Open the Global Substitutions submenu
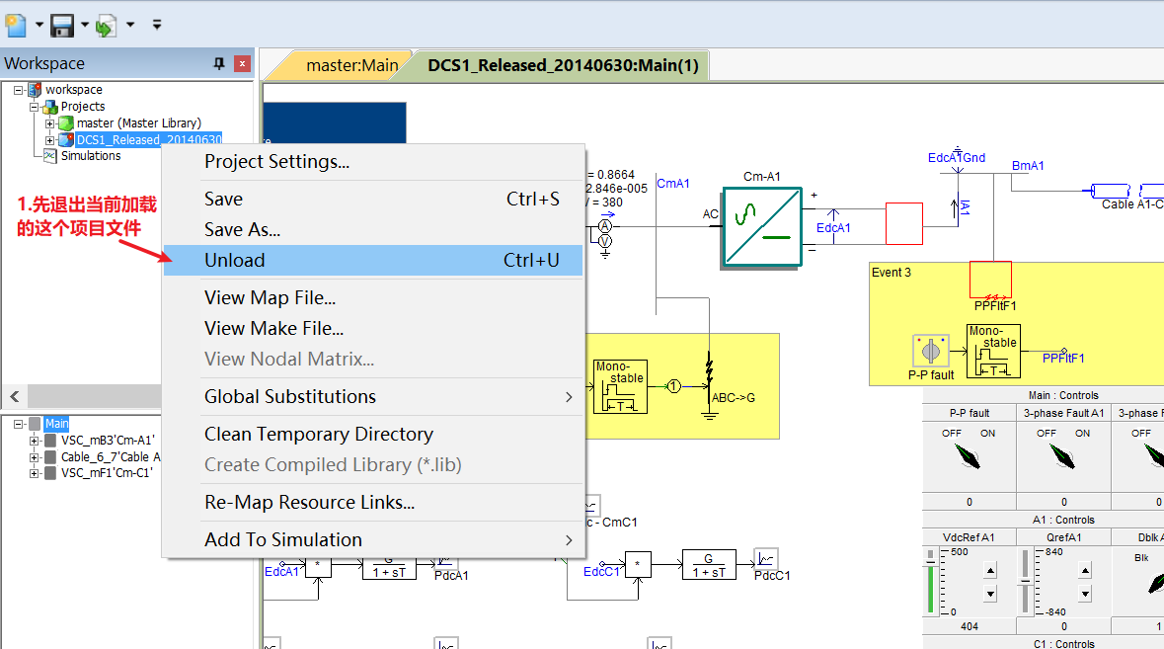This screenshot has width=1164, height=649. tap(372, 396)
